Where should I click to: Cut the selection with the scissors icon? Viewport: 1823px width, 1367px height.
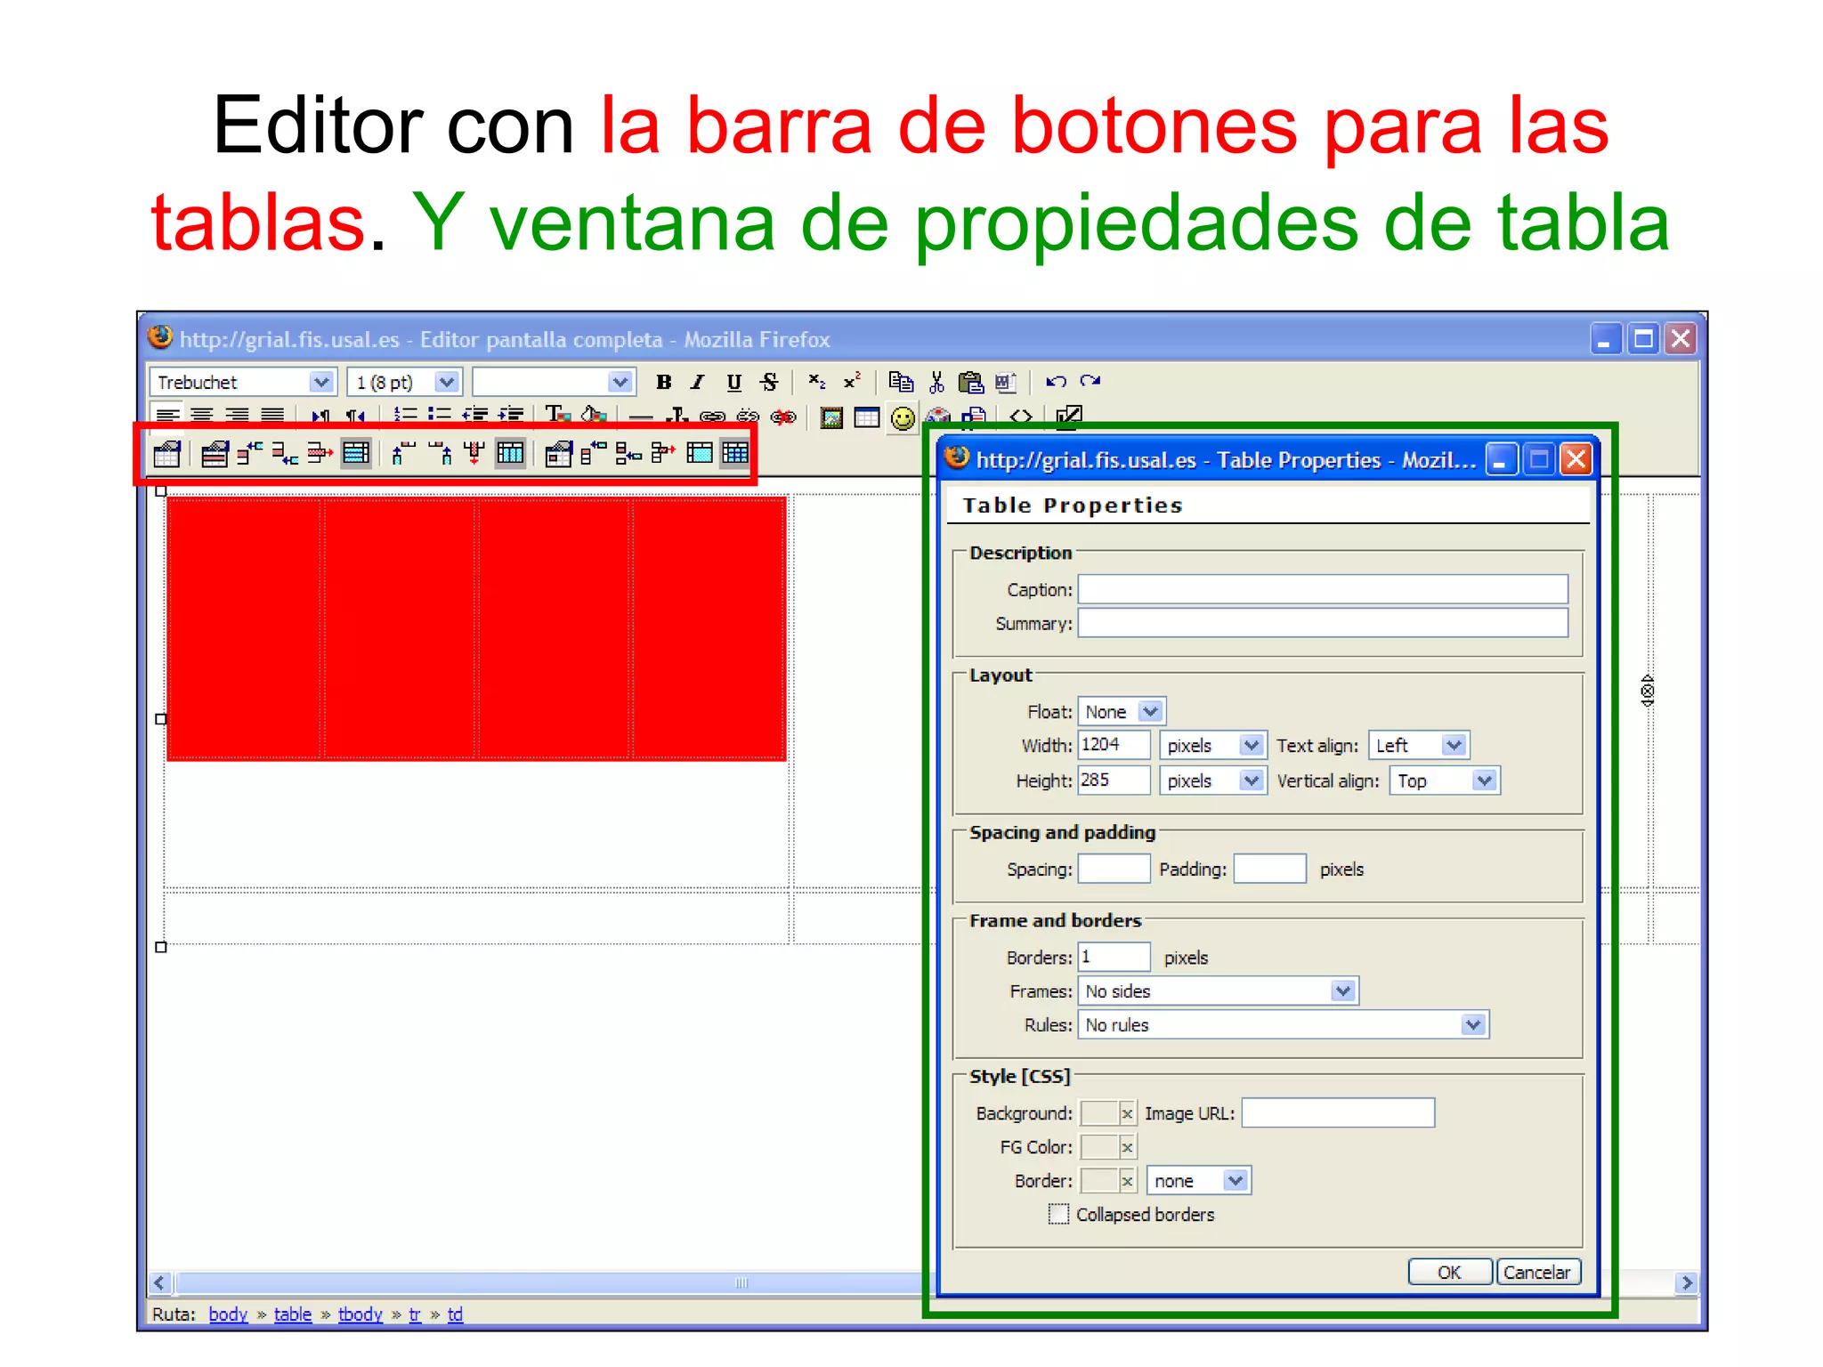coord(936,383)
